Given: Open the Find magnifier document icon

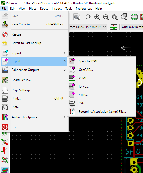Looking at the screenshot, I should 76,17.
